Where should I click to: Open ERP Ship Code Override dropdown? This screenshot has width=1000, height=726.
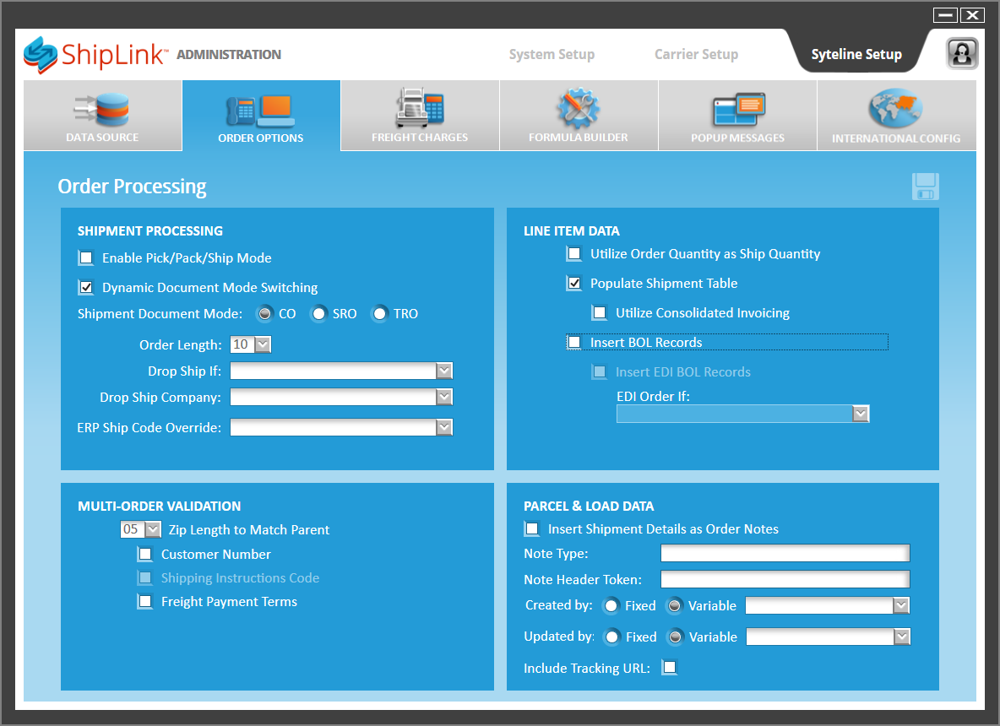[444, 427]
